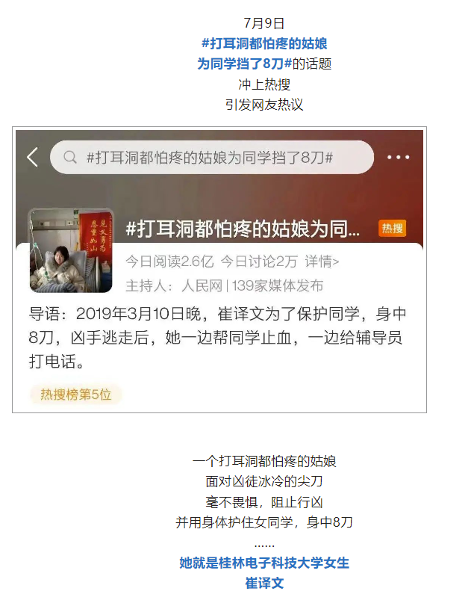Click the blue 为同学挡了8刀# hashtag line
The image size is (474, 606).
click(244, 64)
